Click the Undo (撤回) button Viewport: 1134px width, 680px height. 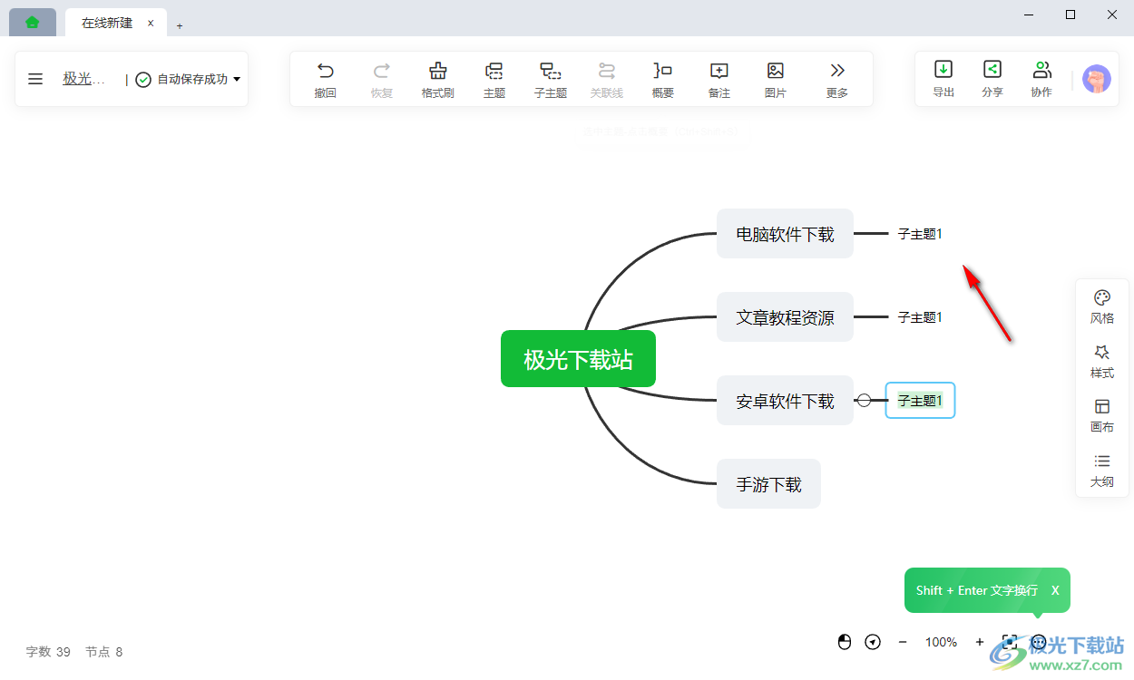(x=326, y=79)
